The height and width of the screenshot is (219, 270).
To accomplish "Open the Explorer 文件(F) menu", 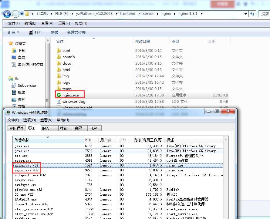I will (x=14, y=23).
